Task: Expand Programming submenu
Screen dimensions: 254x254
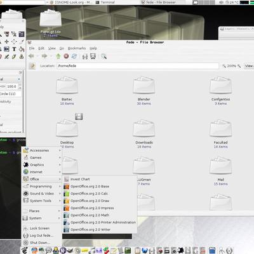Action: [x=42, y=186]
